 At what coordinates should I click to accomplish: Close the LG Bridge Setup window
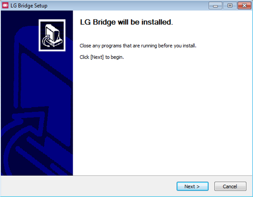click(244, 5)
